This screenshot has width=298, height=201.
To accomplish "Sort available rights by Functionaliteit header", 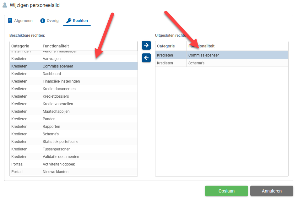I will click(x=56, y=46).
